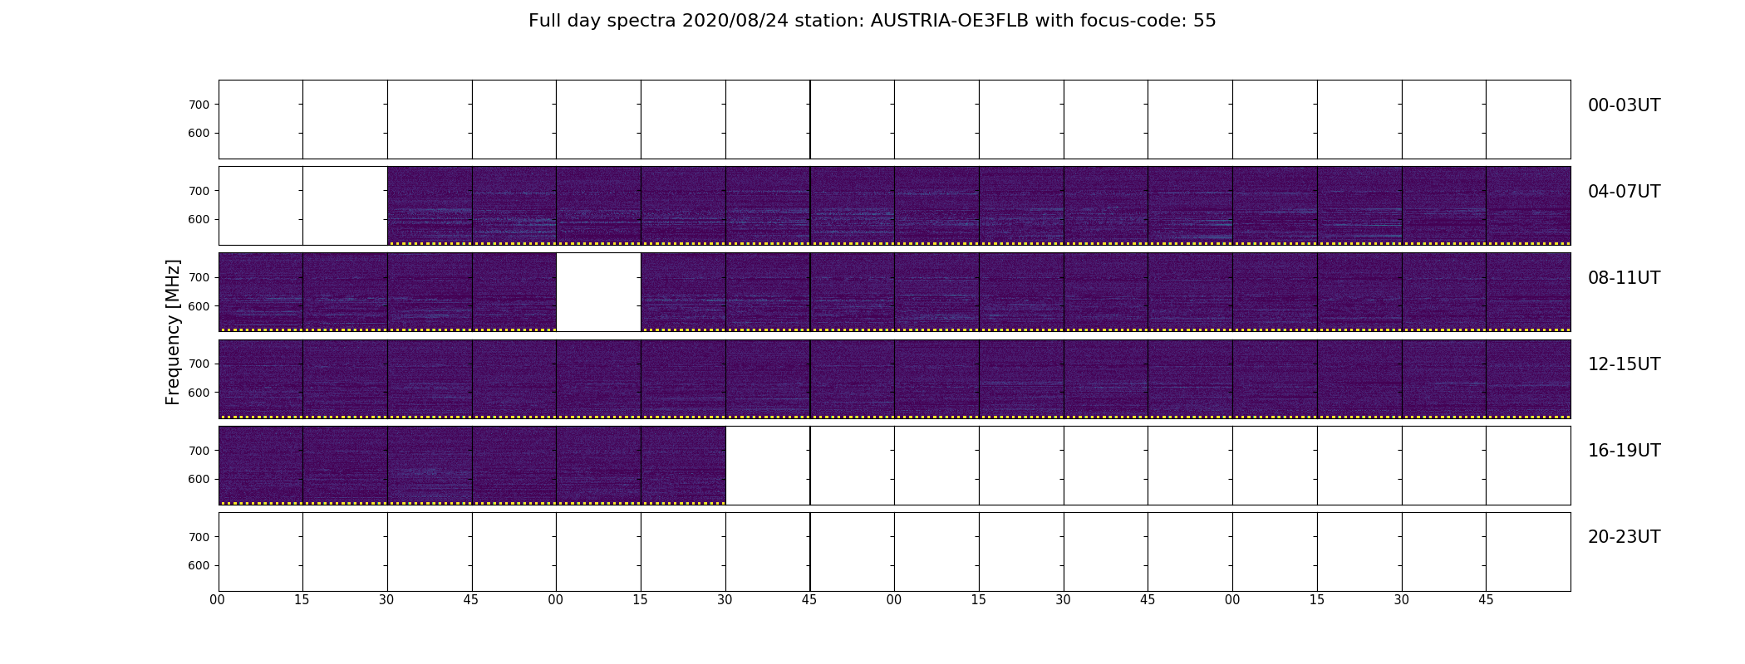Viewport: 1745px width, 664px height.
Task: Click the '700' tick in the 00-03UT row
Action: click(x=199, y=105)
